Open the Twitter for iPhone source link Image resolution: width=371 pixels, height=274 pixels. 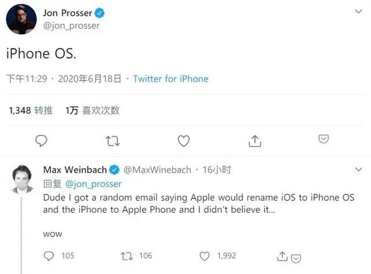(170, 79)
